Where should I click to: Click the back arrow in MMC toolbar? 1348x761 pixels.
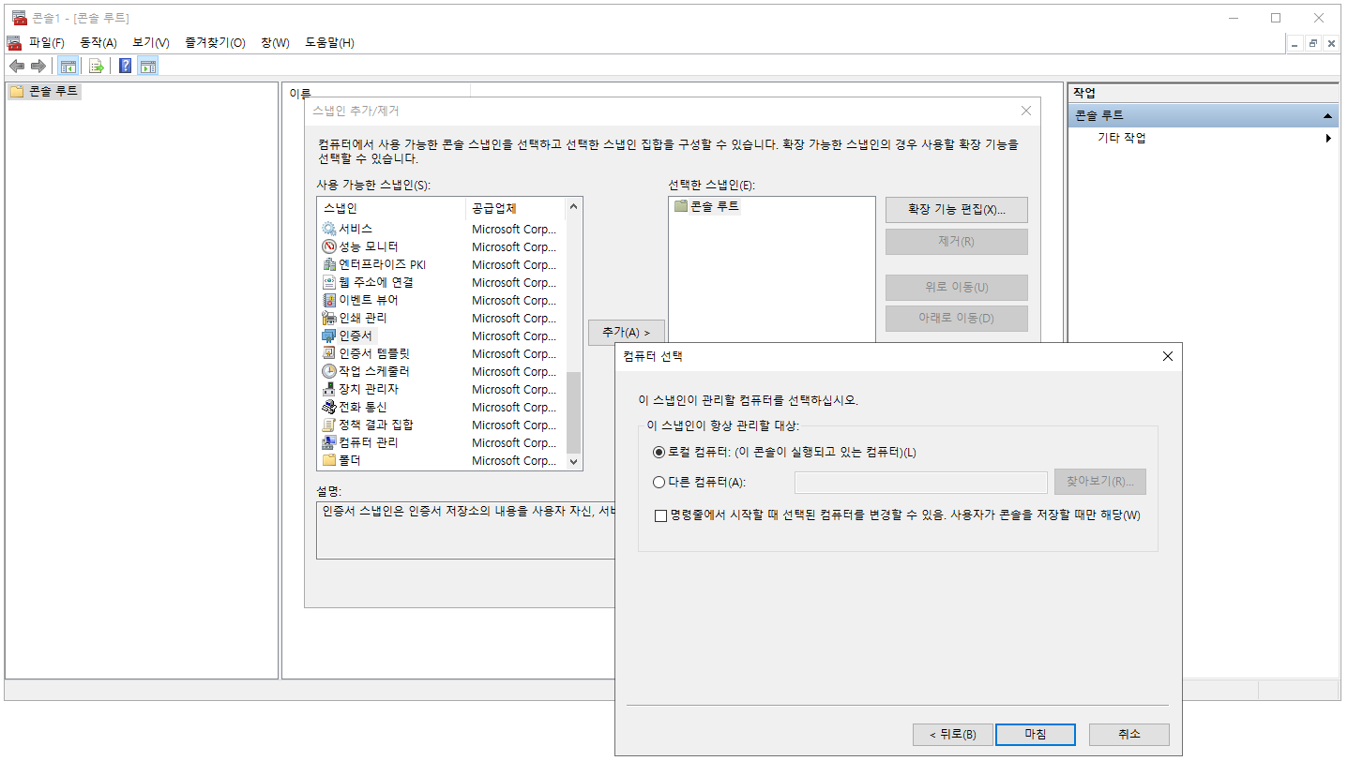16,66
